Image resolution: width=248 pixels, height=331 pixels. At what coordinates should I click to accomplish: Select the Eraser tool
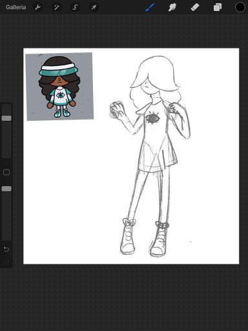(195, 7)
